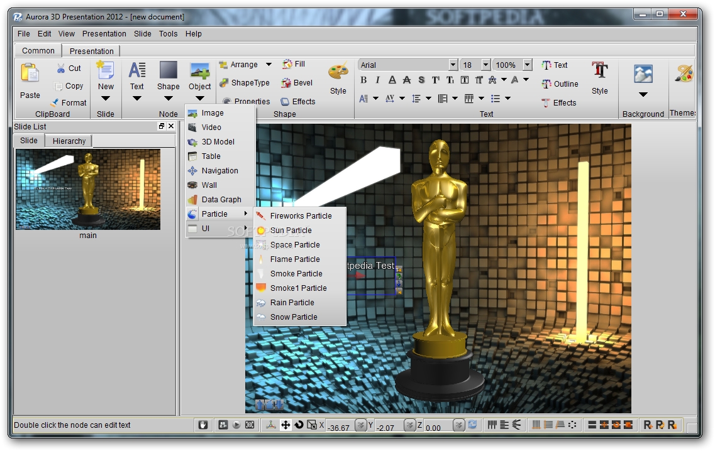715x451 pixels.
Task: Open the shape Style palette icon
Action: tap(338, 72)
